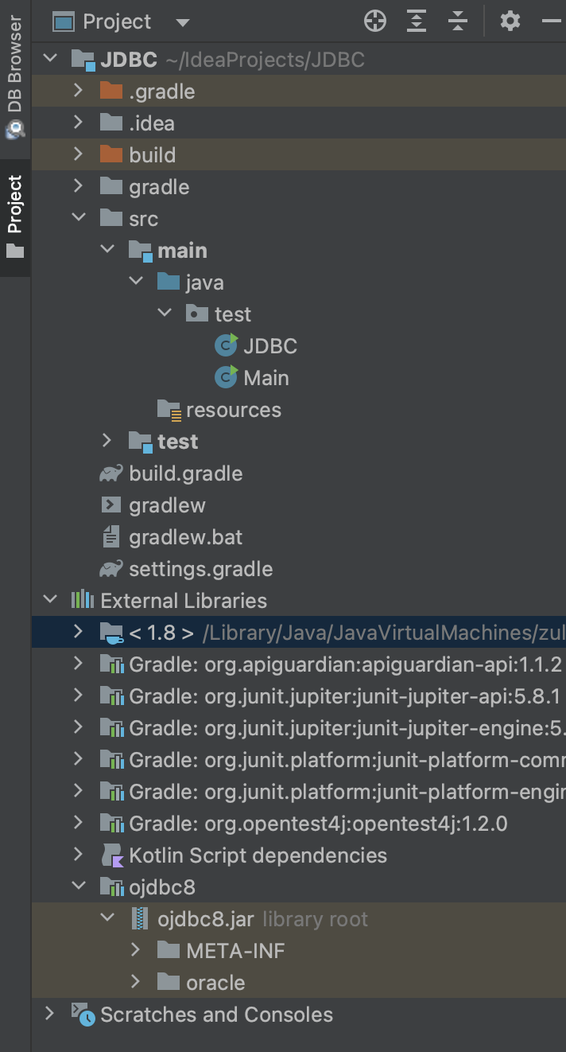Click the test package folder icon
Image resolution: width=566 pixels, height=1052 pixels.
[197, 314]
